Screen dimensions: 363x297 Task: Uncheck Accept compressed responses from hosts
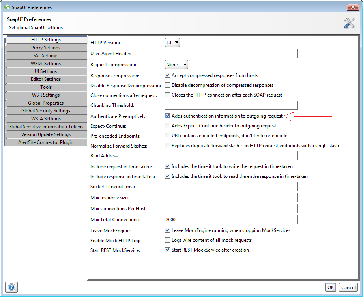[x=167, y=75]
